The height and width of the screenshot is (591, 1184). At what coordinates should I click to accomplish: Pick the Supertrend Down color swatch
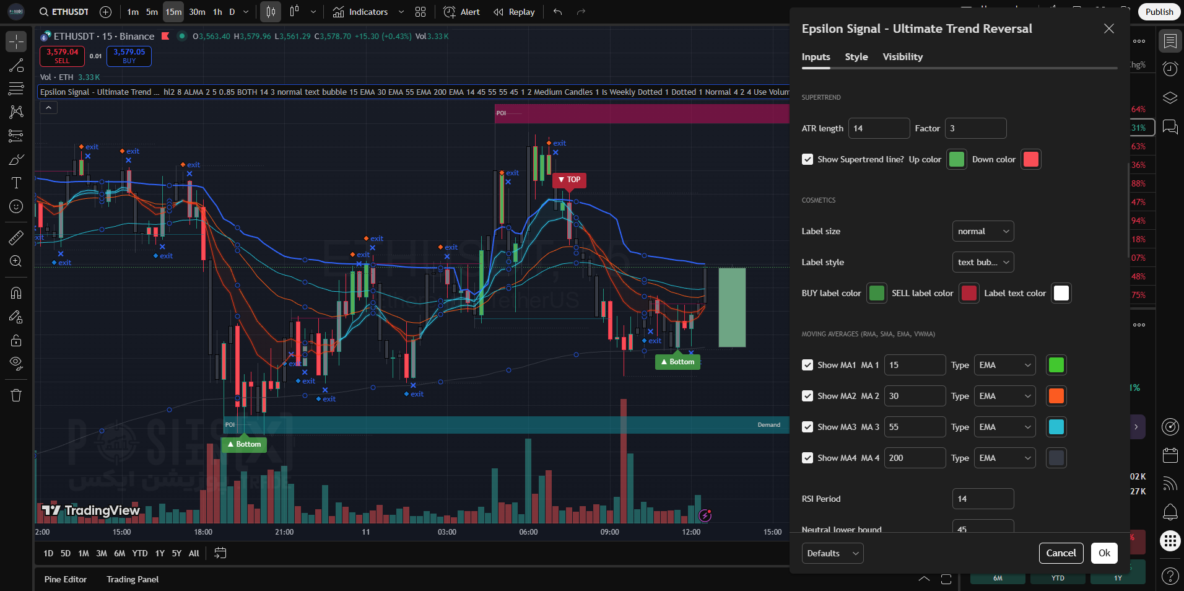[x=1030, y=159]
